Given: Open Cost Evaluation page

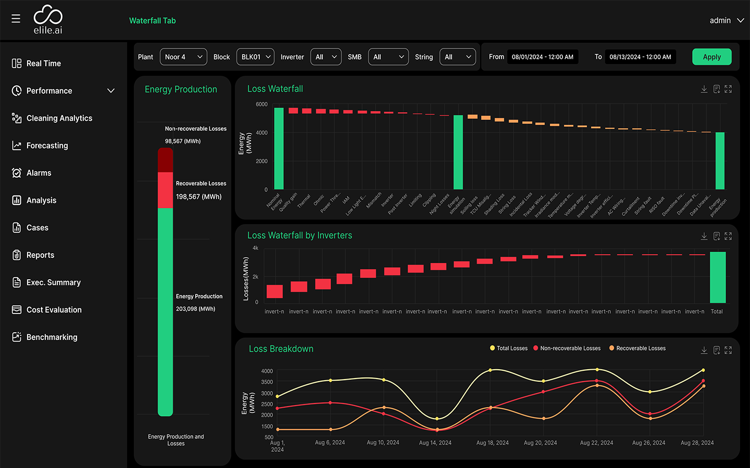Looking at the screenshot, I should pyautogui.click(x=54, y=310).
